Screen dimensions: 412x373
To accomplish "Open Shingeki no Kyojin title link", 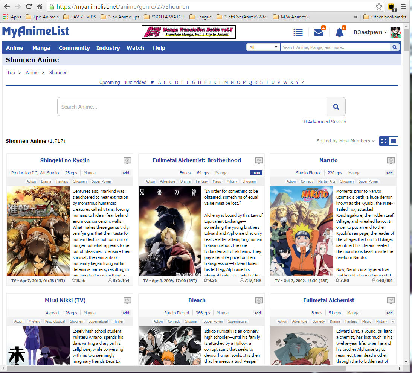I will click(x=65, y=160).
